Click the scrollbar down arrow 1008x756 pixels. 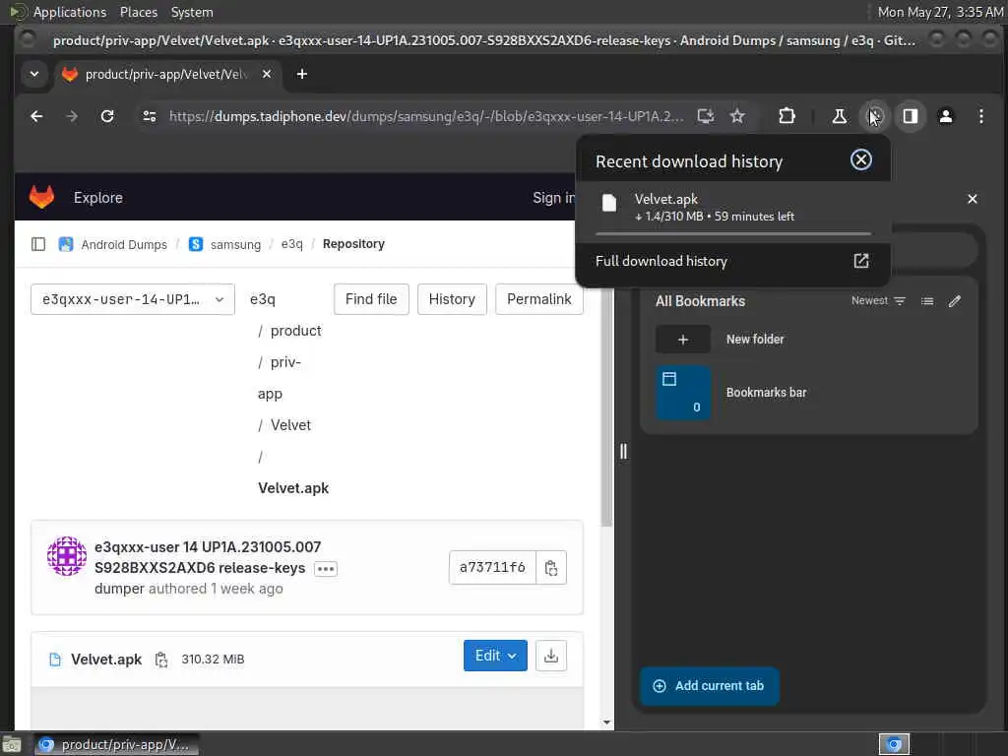(x=606, y=723)
